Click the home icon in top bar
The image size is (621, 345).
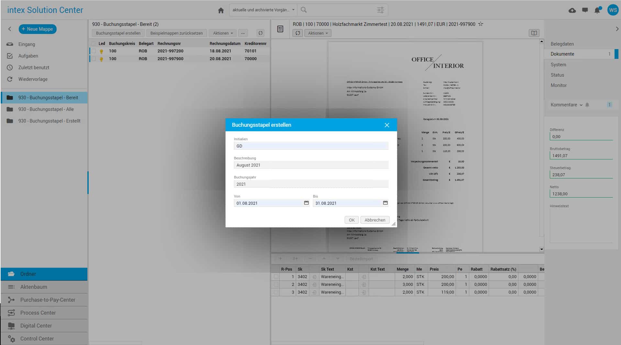pyautogui.click(x=221, y=10)
